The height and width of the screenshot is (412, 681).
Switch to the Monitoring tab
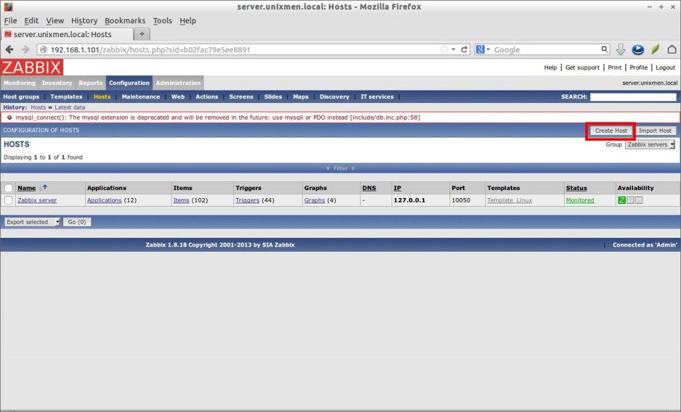[x=19, y=83]
